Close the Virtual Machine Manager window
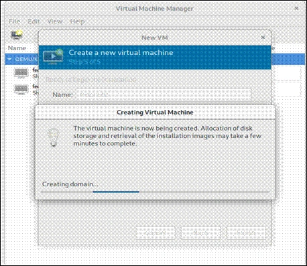307x266 pixels. (296, 9)
